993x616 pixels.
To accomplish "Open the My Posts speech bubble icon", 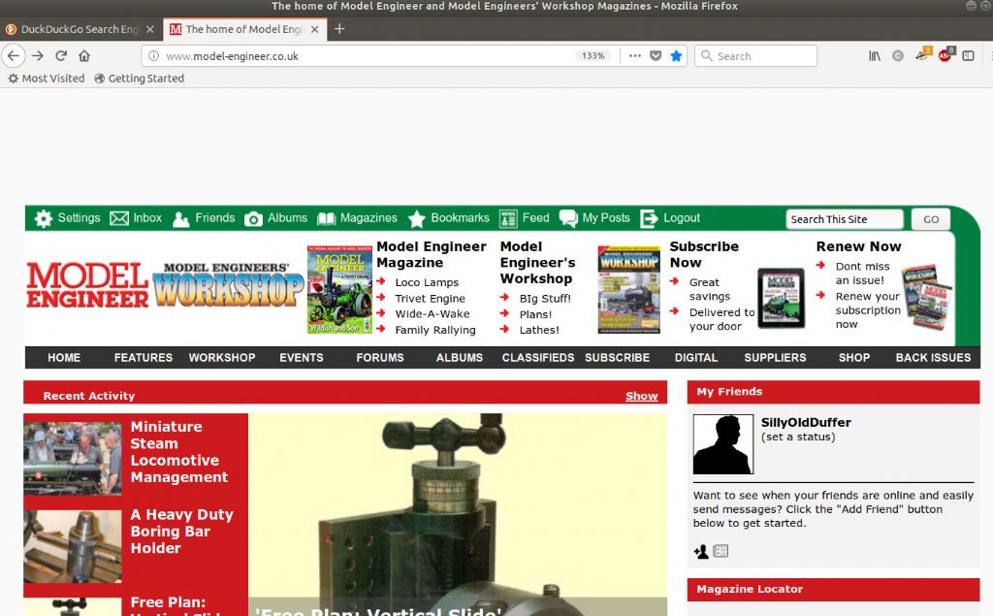I will click(568, 218).
